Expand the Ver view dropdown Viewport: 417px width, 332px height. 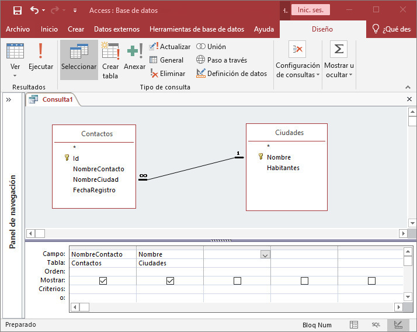(15, 75)
